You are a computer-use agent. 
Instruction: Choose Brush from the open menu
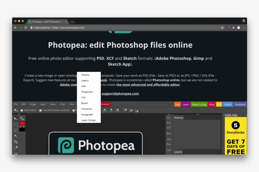85,103
